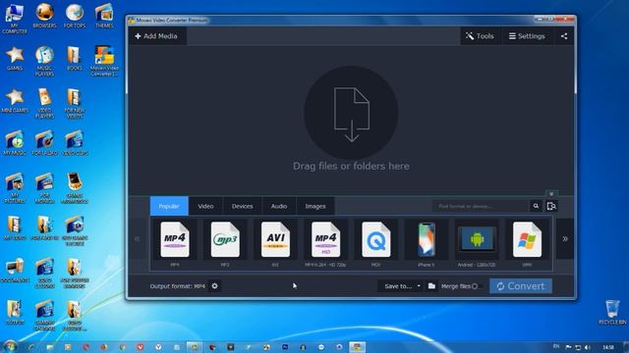Open the Video Players desktop icon
This screenshot has height=353, width=629.
tap(44, 104)
